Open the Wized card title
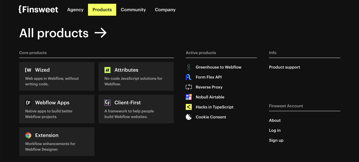 click(42, 70)
